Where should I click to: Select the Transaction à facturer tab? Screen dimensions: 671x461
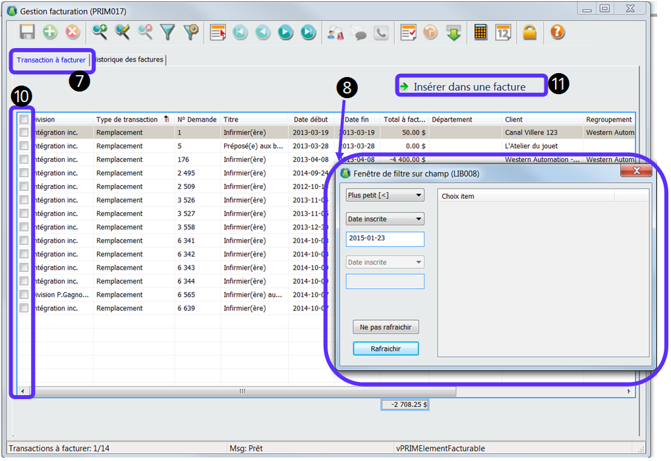tap(51, 61)
